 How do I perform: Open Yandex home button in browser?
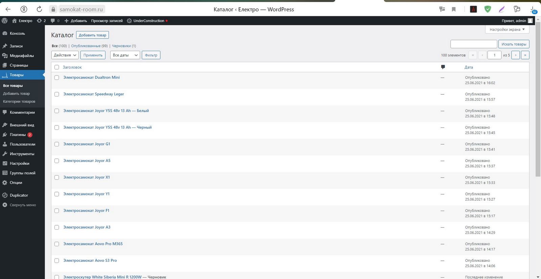coord(24,9)
